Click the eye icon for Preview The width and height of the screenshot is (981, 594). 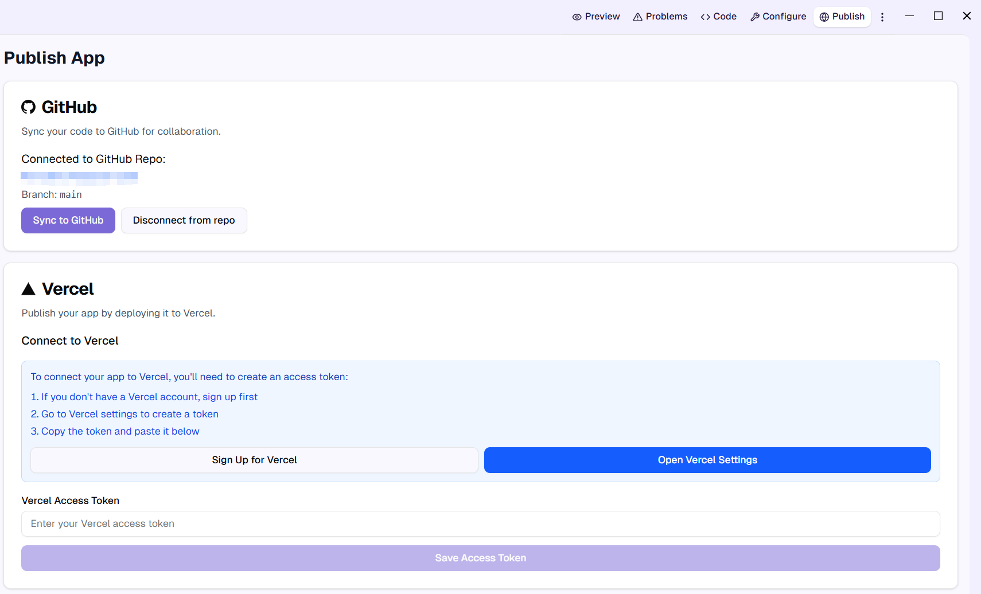(577, 17)
